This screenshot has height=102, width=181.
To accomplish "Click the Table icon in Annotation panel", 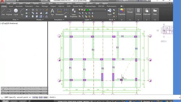I will pos(66,16).
